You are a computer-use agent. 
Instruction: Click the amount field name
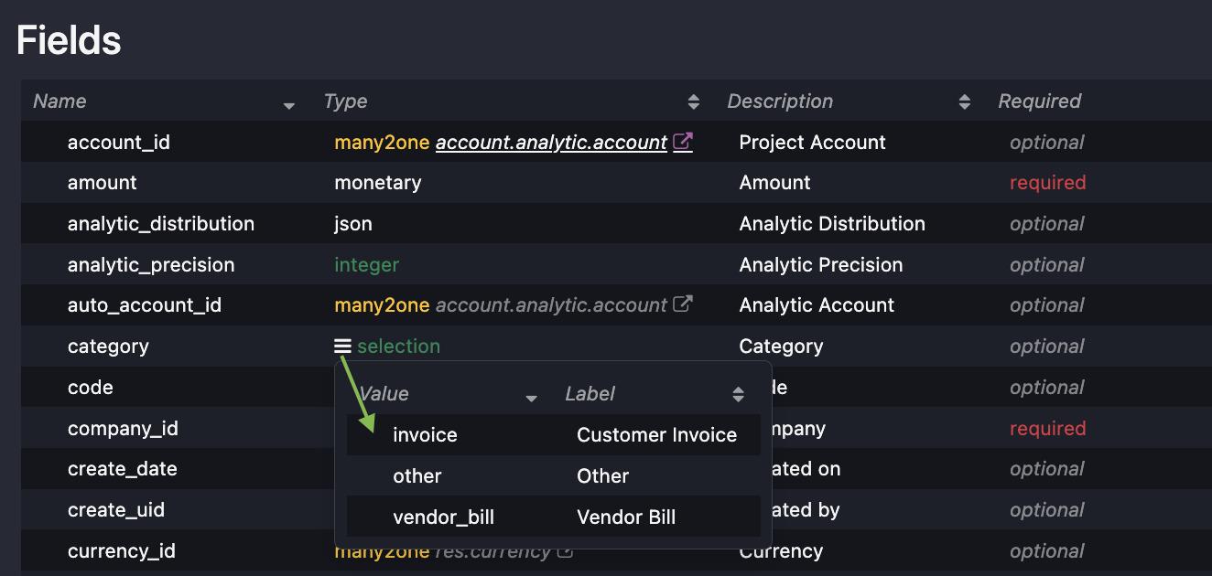point(102,182)
